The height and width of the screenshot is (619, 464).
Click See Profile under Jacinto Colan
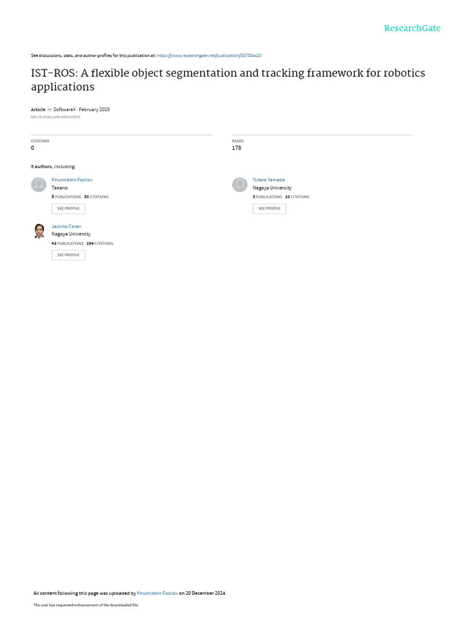[x=68, y=255]
